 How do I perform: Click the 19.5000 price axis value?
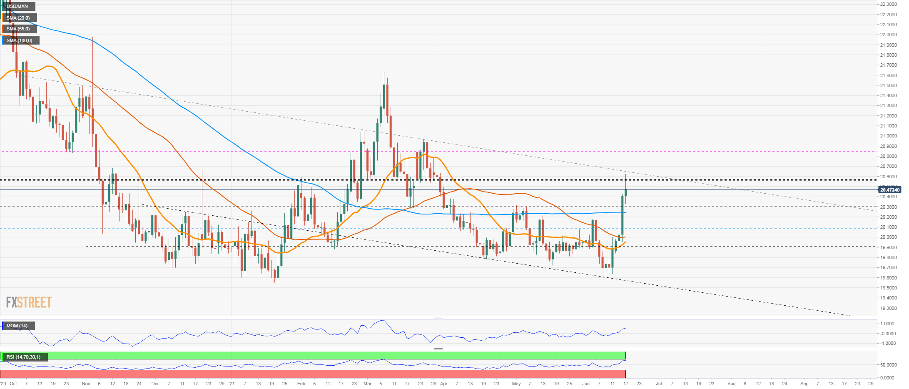pos(888,288)
